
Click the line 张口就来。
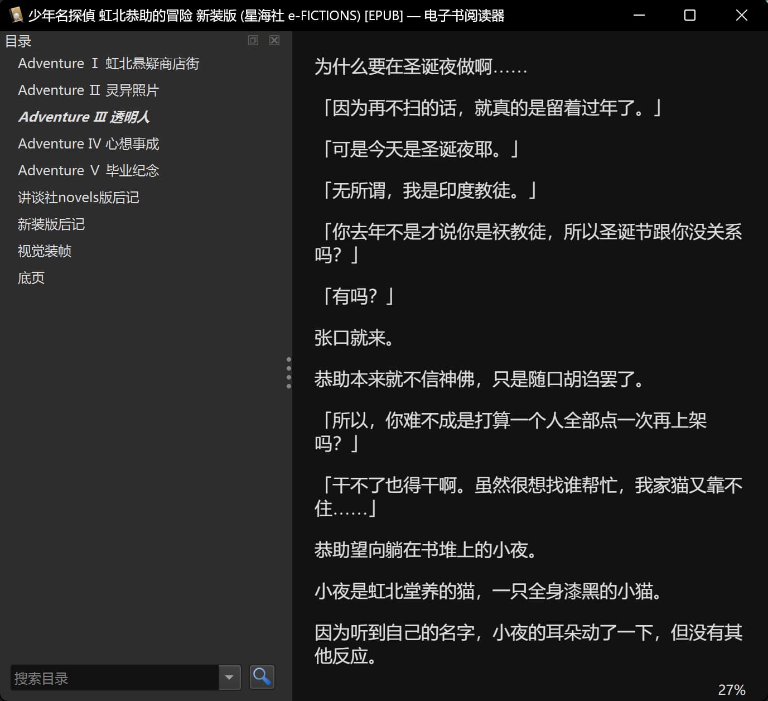(x=355, y=338)
